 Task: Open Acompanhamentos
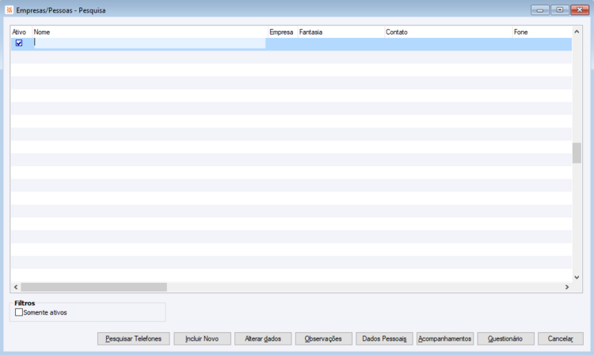coord(445,338)
